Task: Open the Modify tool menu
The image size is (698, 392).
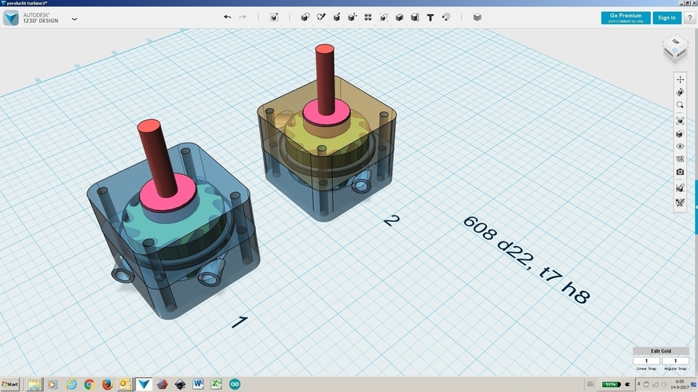Action: [352, 17]
